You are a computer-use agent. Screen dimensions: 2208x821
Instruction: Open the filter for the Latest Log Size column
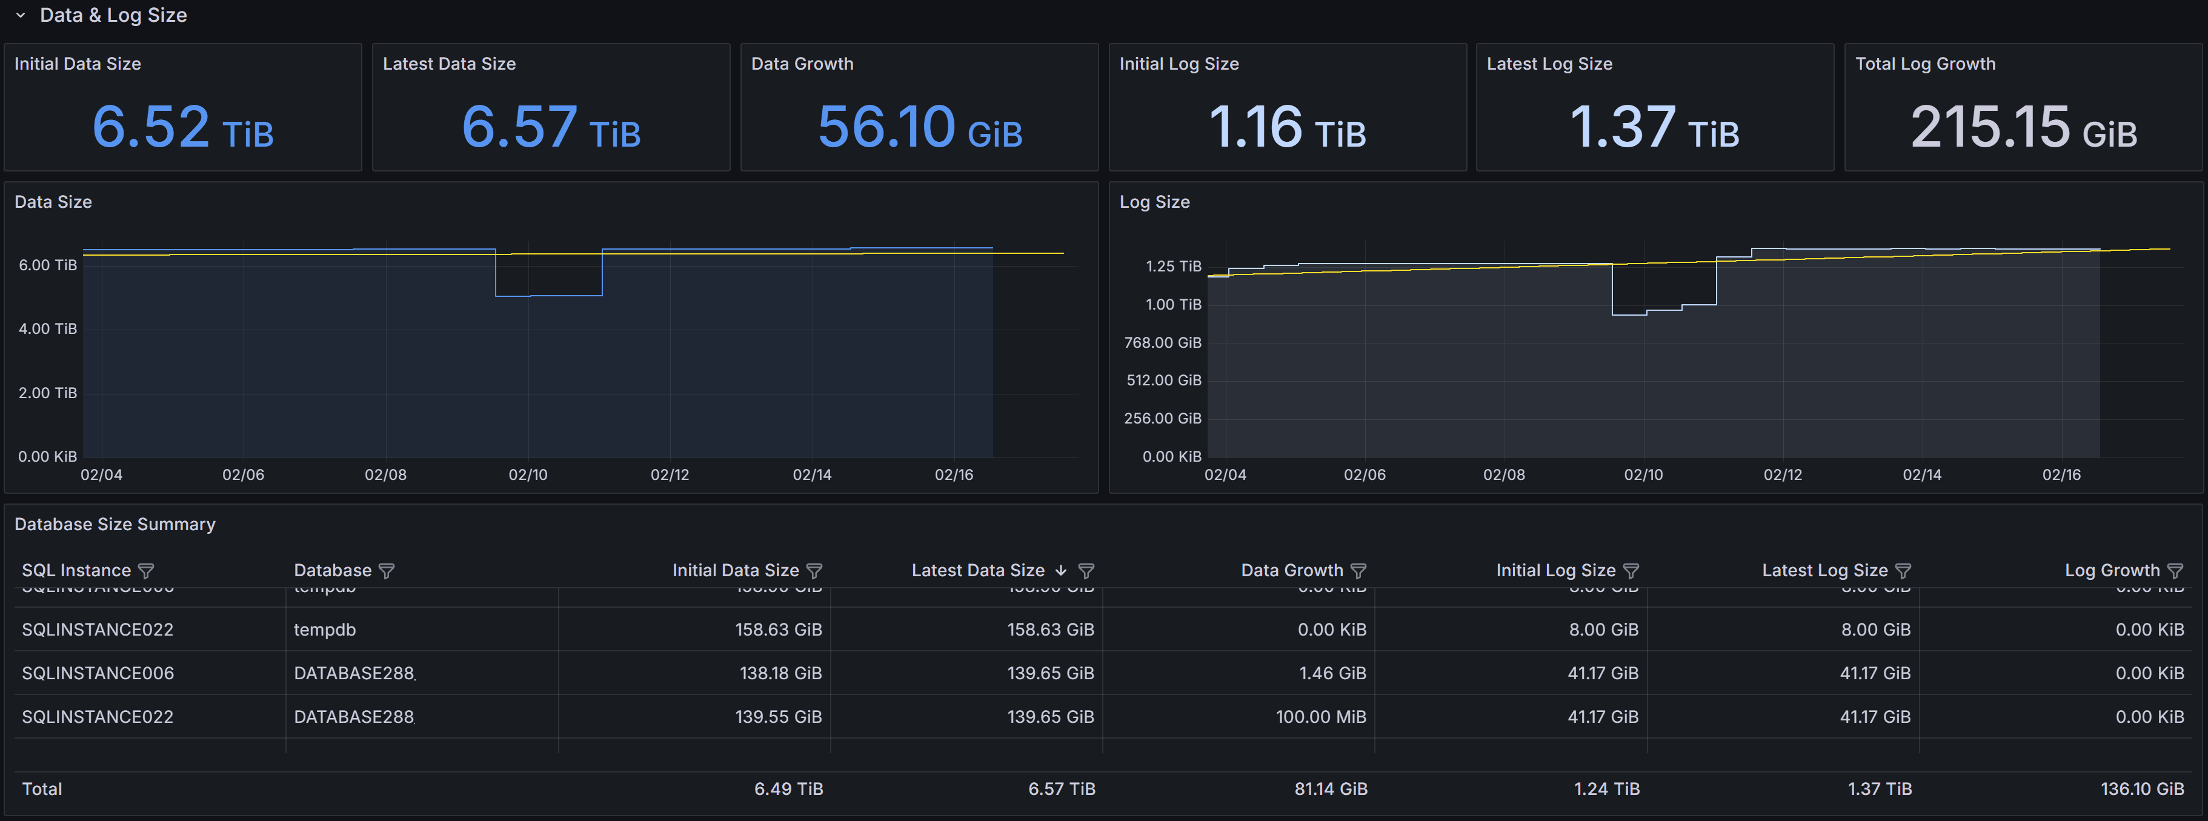[1903, 570]
